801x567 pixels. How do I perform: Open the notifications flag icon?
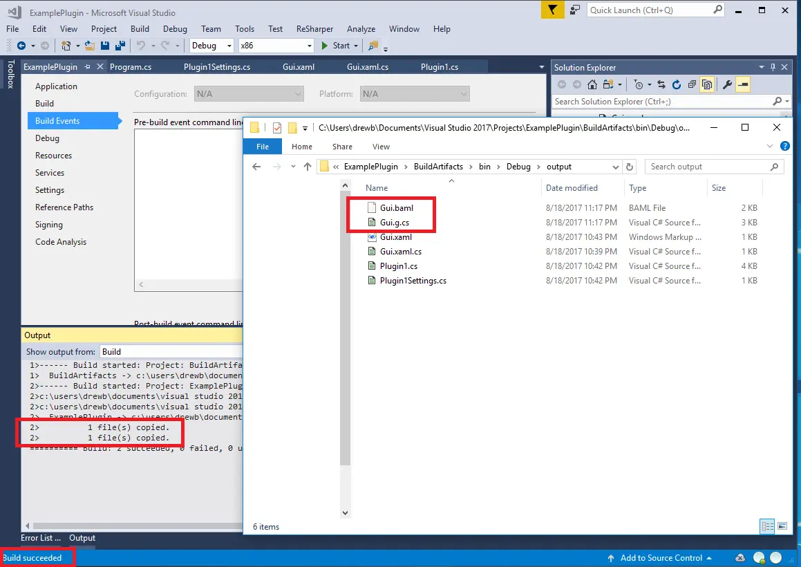coord(552,10)
